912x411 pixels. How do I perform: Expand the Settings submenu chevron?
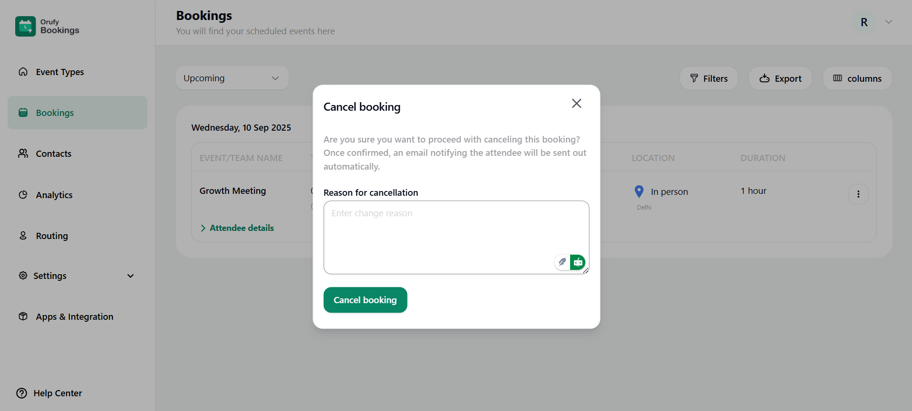pyautogui.click(x=130, y=276)
